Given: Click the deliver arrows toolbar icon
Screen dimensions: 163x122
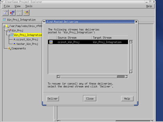Looking at the screenshot, I should pyautogui.click(x=12, y=13).
